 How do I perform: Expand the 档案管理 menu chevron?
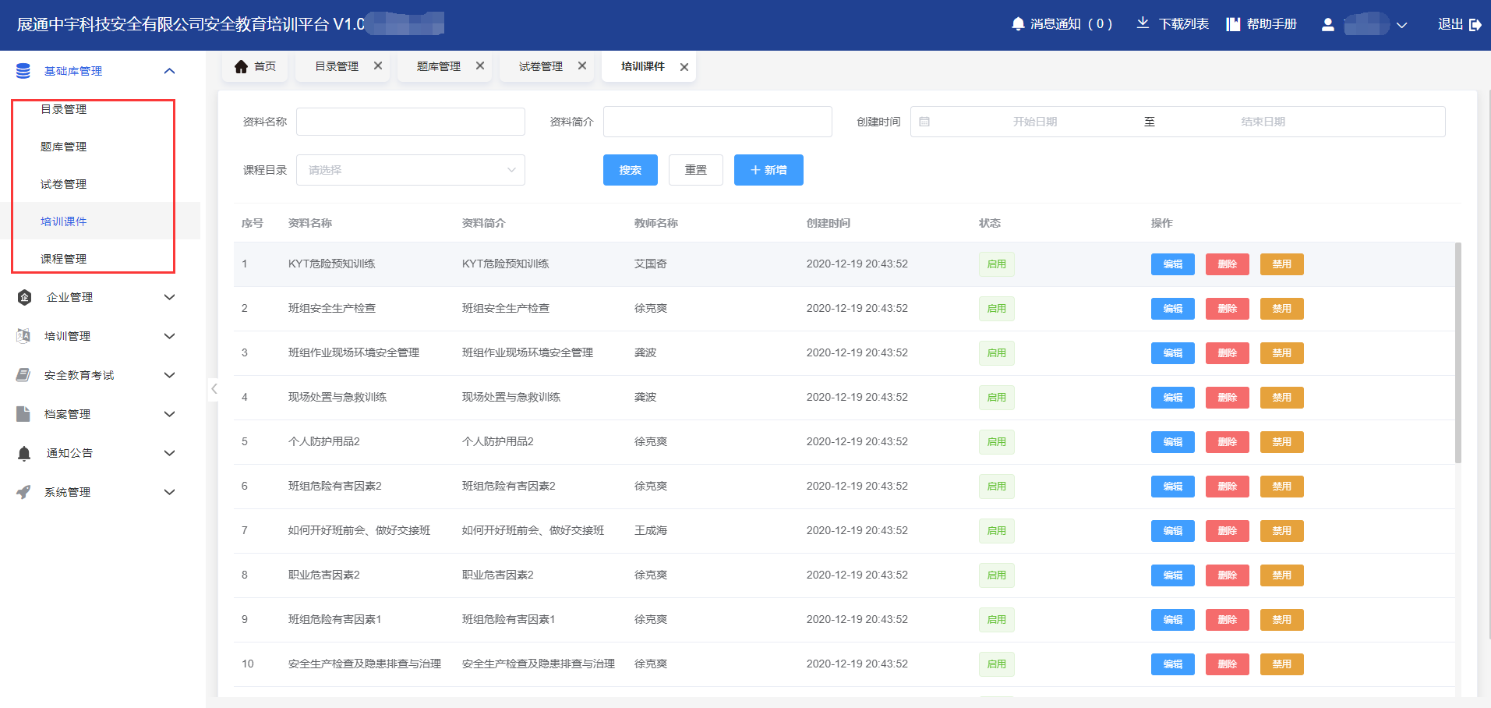tap(169, 414)
